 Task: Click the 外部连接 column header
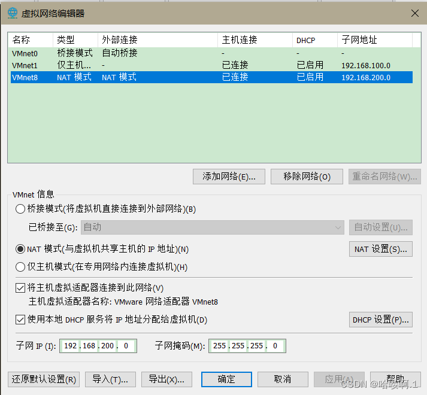[x=158, y=40]
